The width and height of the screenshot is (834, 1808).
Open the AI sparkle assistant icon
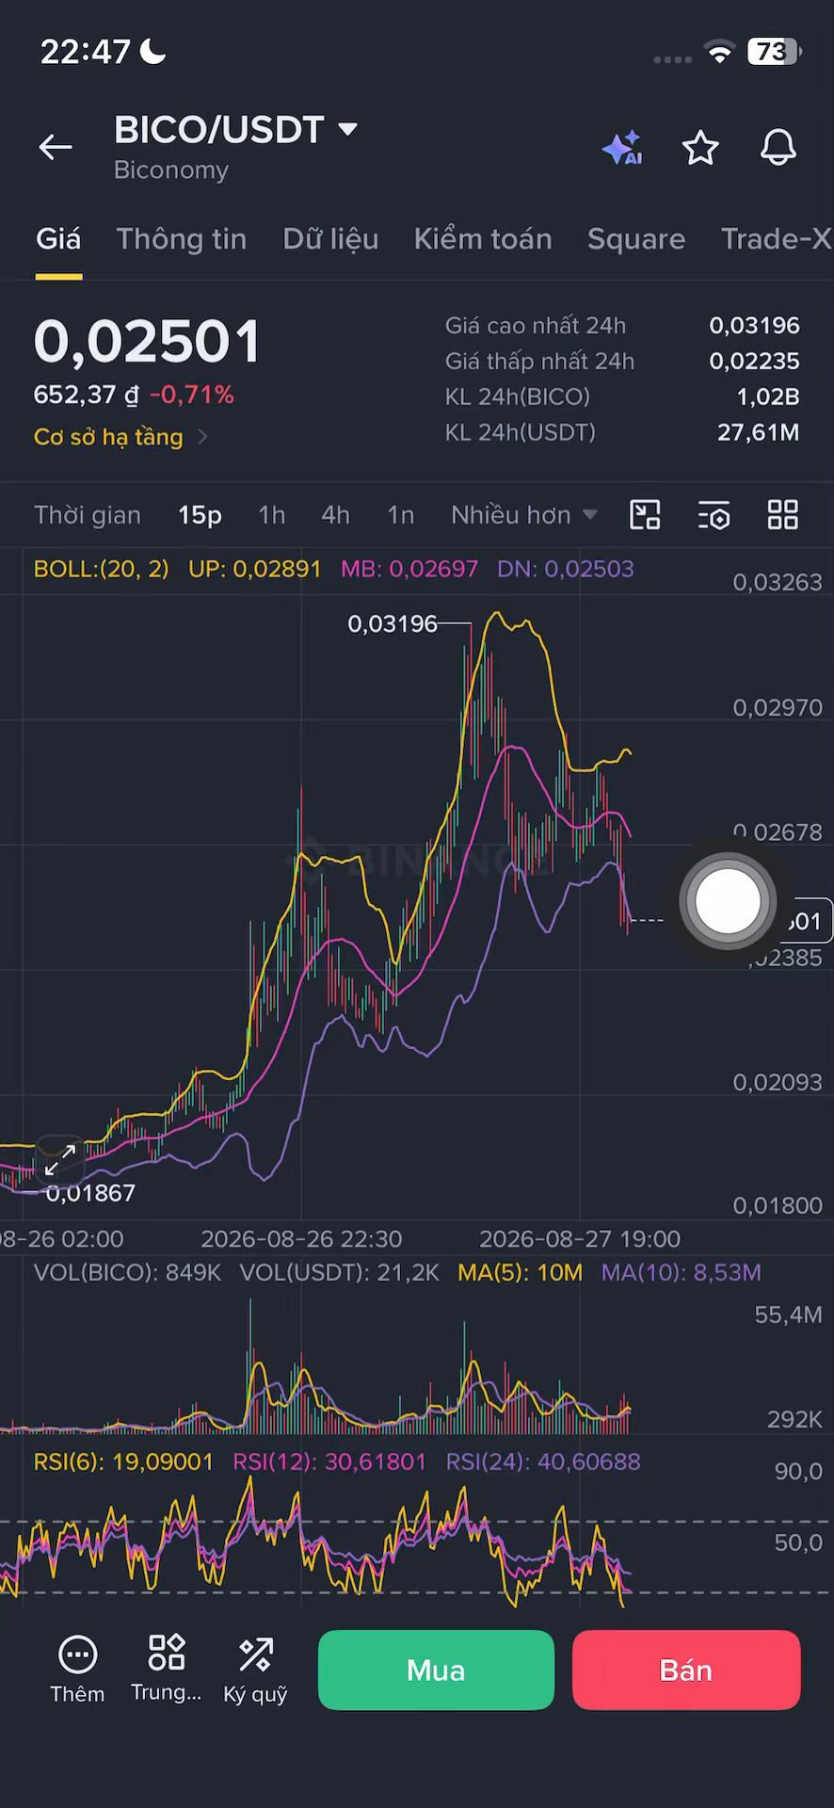point(622,148)
